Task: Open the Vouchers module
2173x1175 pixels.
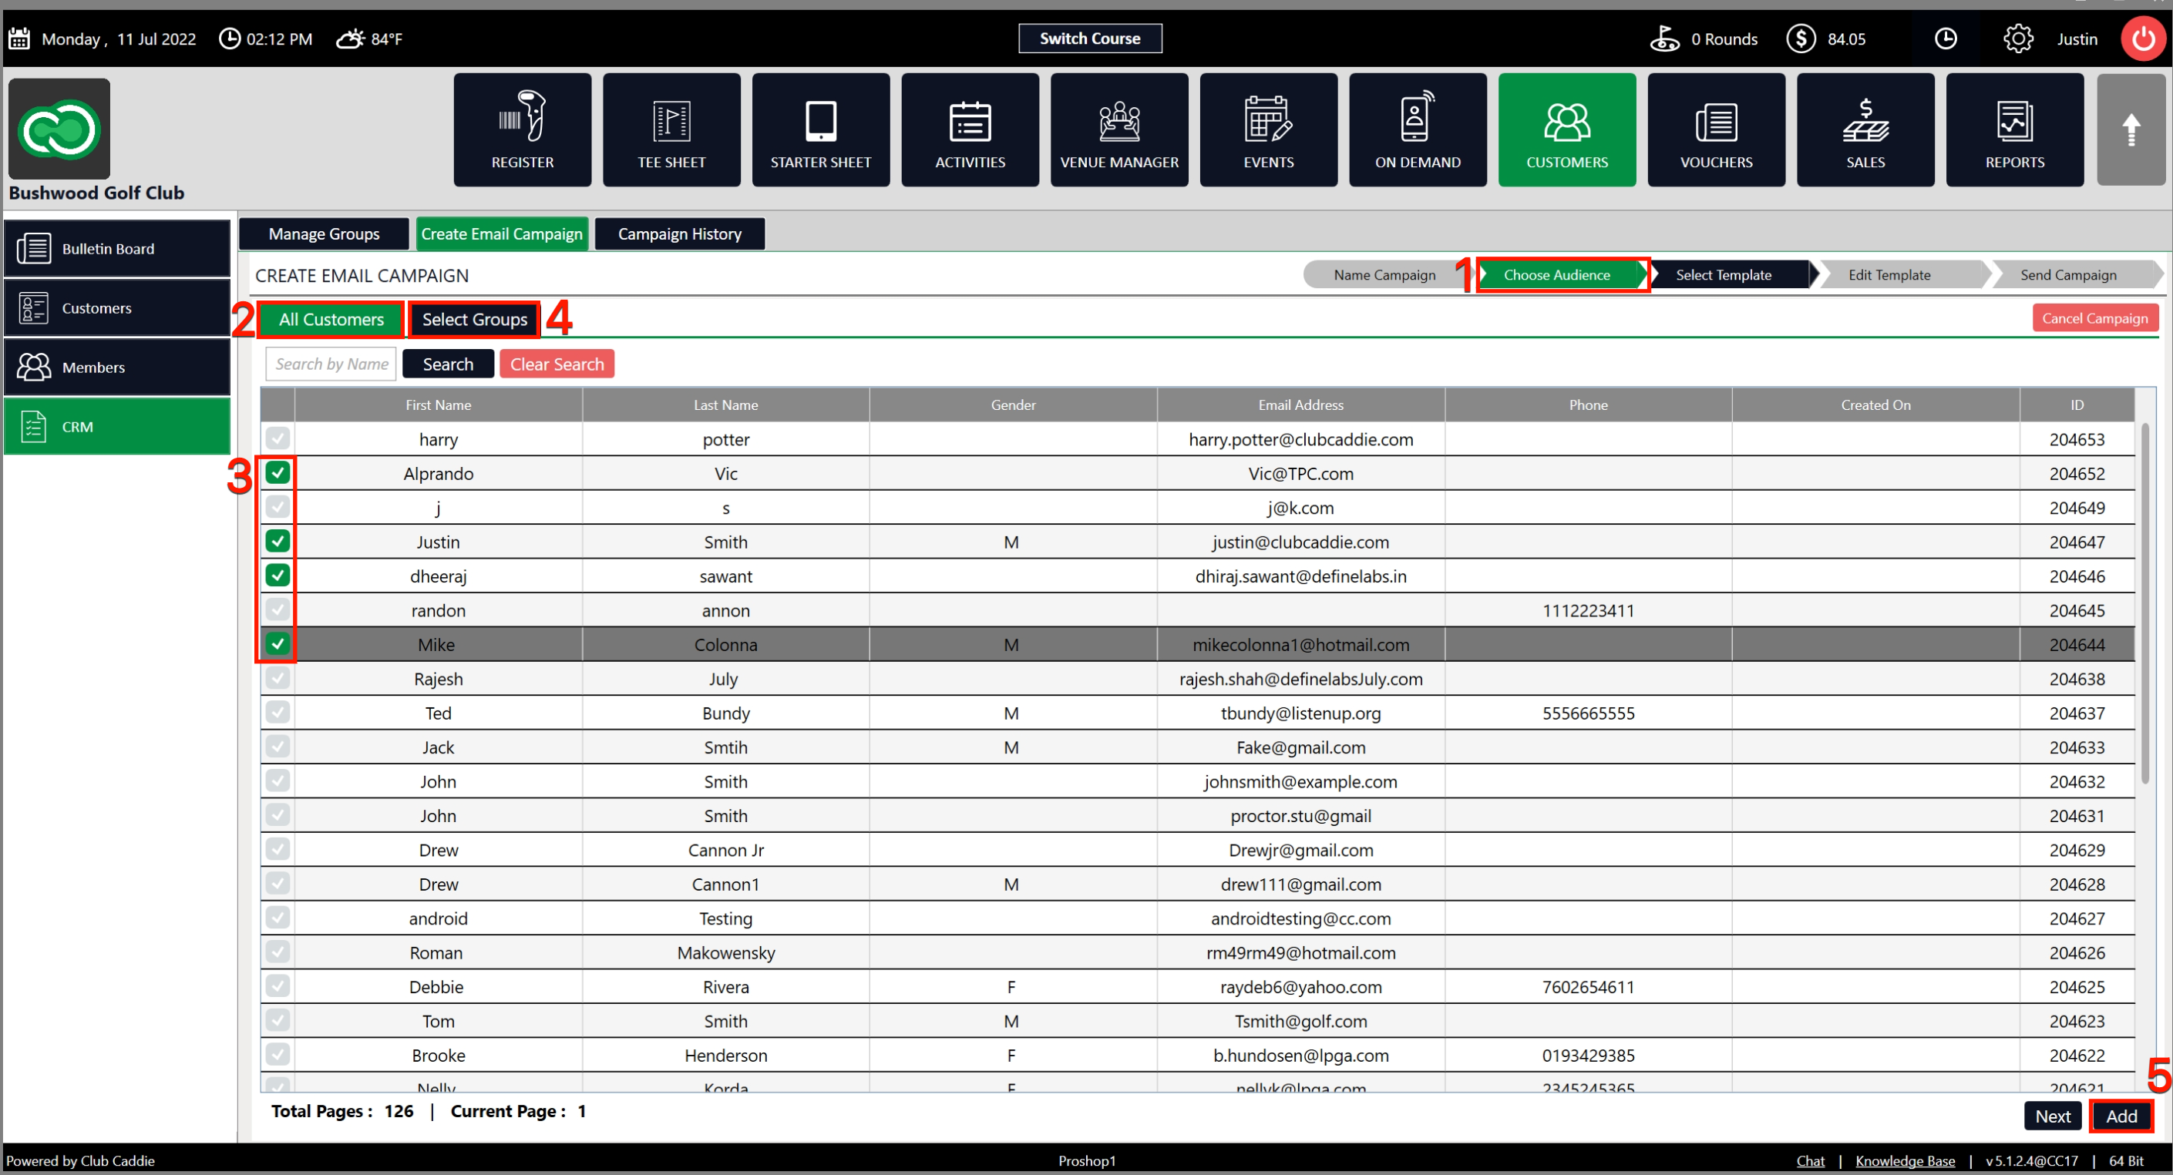Action: (1716, 129)
